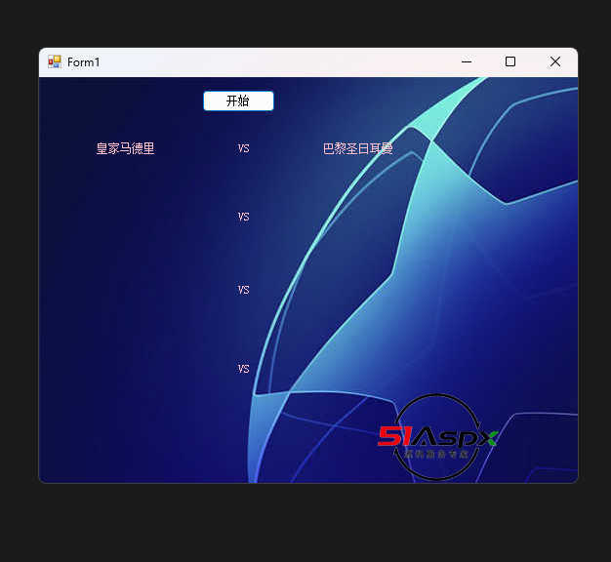Click the Form1 window title text
The image size is (611, 562).
pos(83,62)
